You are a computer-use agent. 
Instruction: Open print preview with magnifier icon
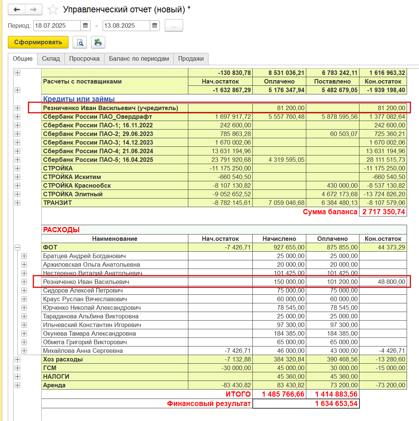pyautogui.click(x=80, y=42)
